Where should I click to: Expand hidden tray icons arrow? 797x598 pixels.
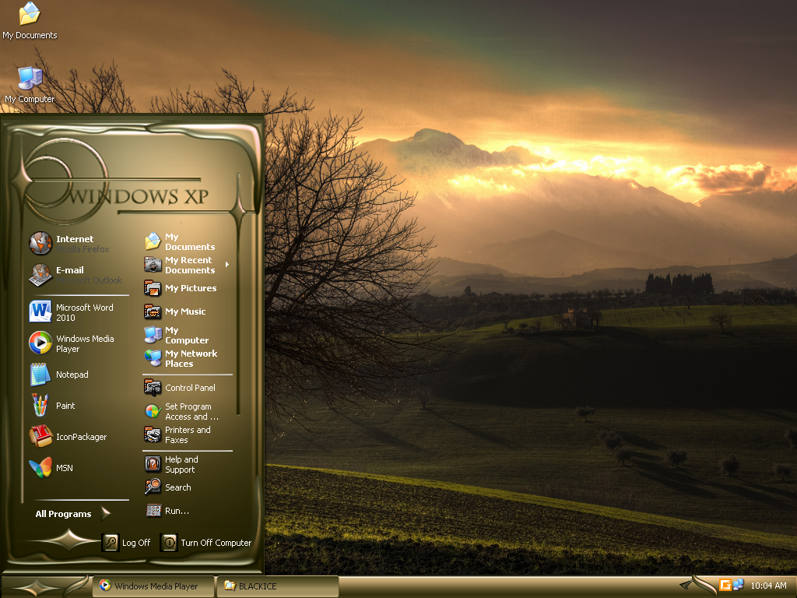pos(686,585)
